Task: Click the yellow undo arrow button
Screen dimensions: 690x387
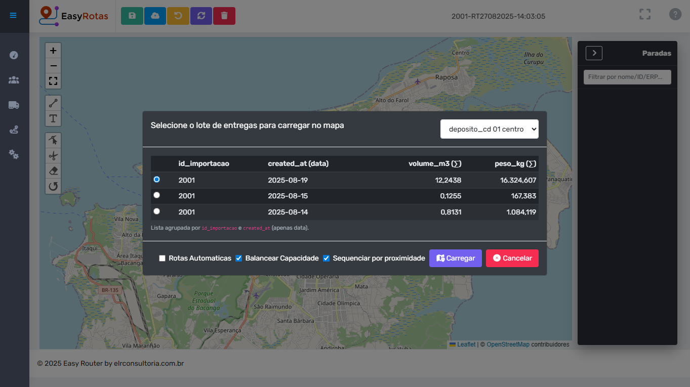Action: click(178, 16)
